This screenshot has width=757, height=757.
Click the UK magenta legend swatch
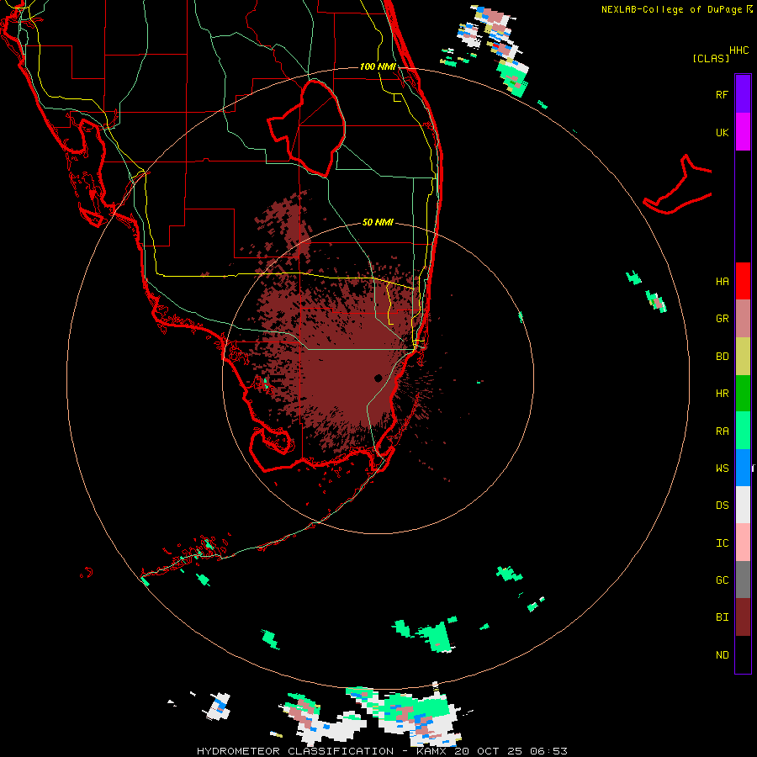point(743,132)
